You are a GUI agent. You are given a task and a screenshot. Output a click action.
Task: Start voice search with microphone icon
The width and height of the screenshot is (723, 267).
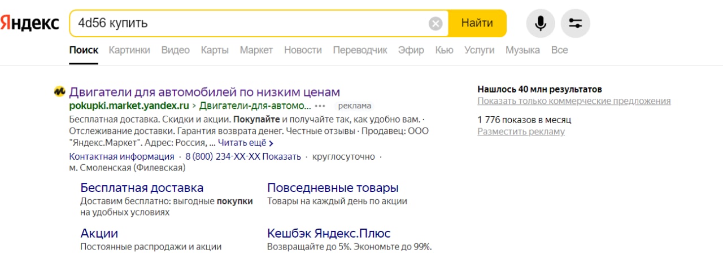[541, 24]
